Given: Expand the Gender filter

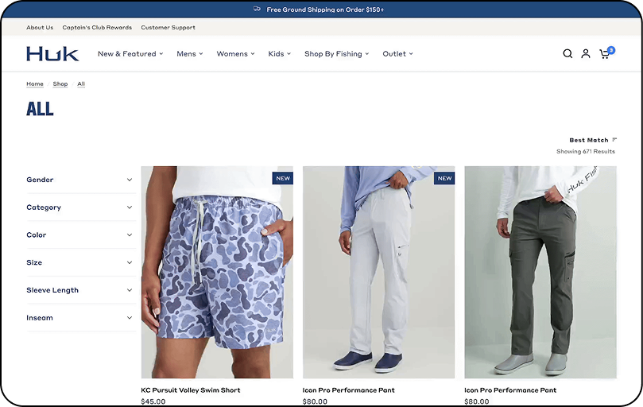Looking at the screenshot, I should click(x=79, y=180).
